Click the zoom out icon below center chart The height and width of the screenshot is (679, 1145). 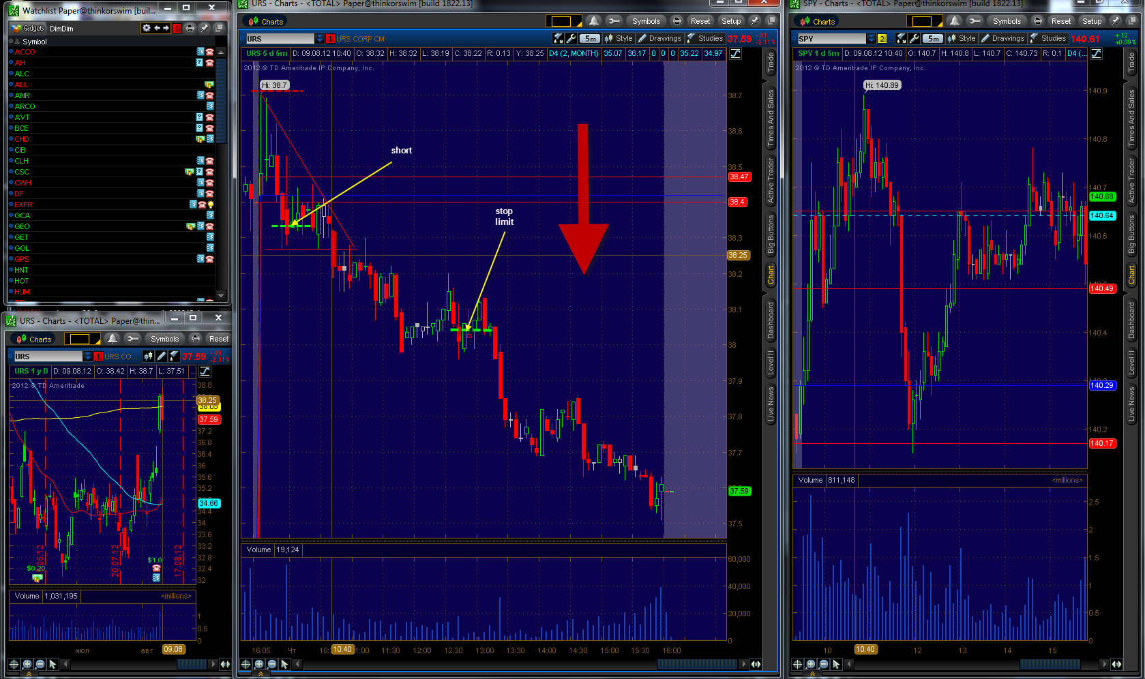[272, 664]
